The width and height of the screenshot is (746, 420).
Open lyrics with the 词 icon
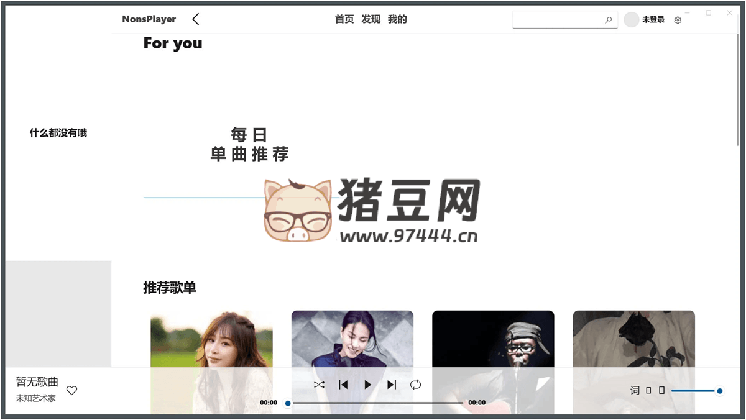point(635,390)
